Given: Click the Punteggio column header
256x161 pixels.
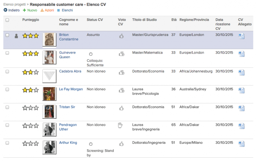Looking at the screenshot, I should [31, 20].
